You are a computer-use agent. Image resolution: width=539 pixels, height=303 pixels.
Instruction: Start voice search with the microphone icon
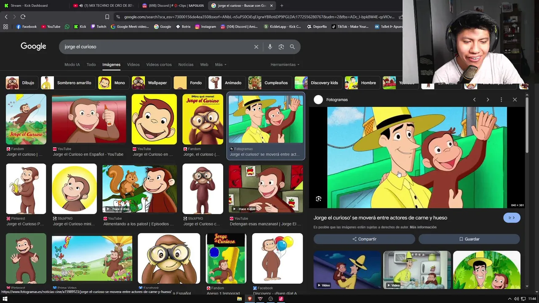(x=270, y=47)
